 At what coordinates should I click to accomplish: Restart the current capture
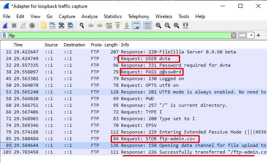23,26
